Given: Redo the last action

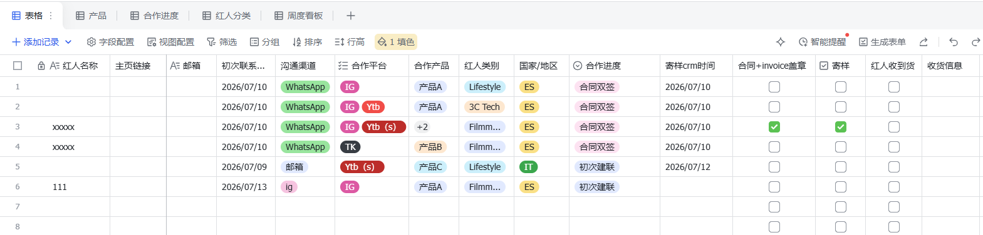Looking at the screenshot, I should (975, 42).
